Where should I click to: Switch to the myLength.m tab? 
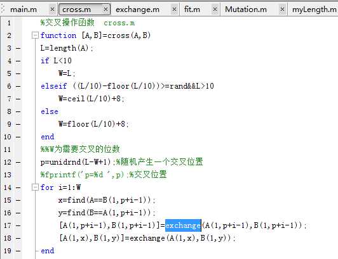click(x=314, y=9)
